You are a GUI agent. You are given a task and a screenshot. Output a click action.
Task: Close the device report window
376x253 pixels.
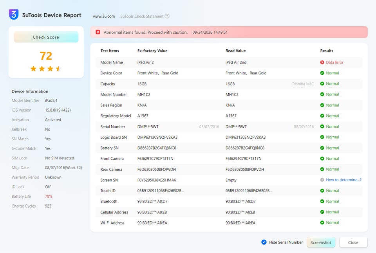click(x=353, y=242)
